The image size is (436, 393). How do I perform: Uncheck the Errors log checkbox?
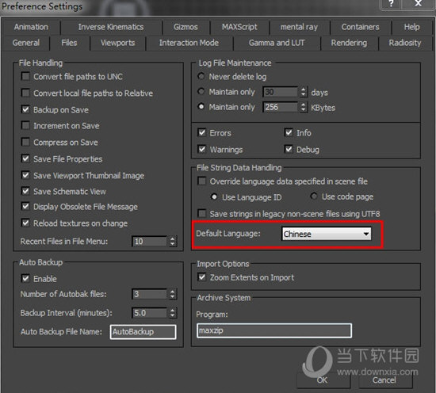point(202,132)
